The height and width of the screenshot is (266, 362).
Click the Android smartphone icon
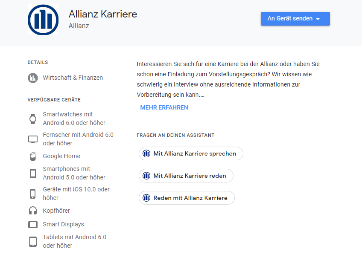(33, 173)
